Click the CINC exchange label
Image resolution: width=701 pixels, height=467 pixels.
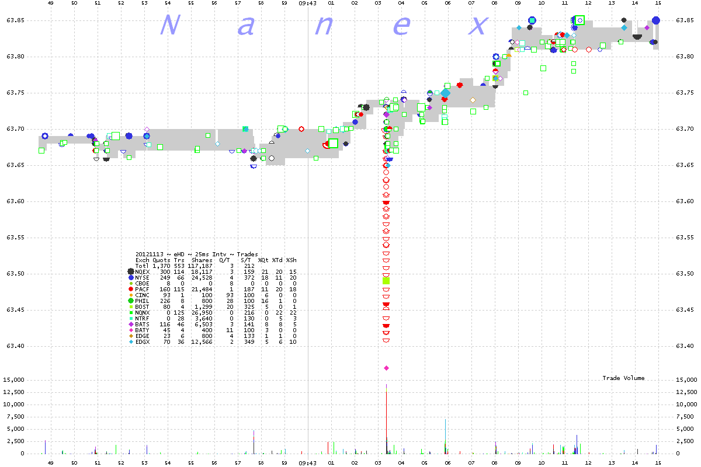(142, 295)
